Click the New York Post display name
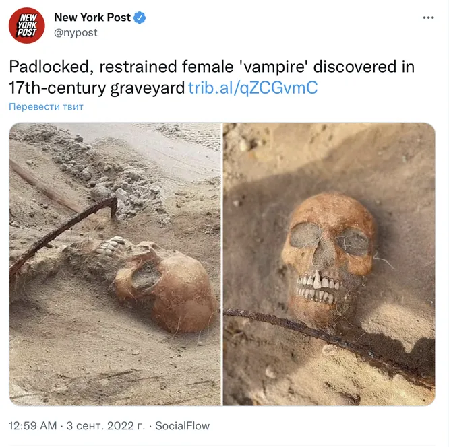The width and height of the screenshot is (449, 447). coord(92,18)
